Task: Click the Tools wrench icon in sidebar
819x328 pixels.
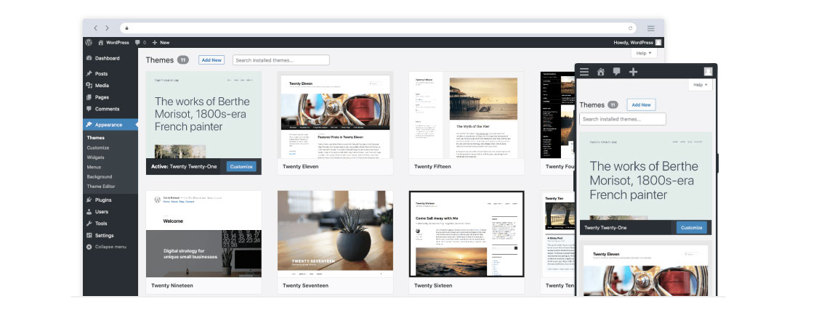Action: 89,224
